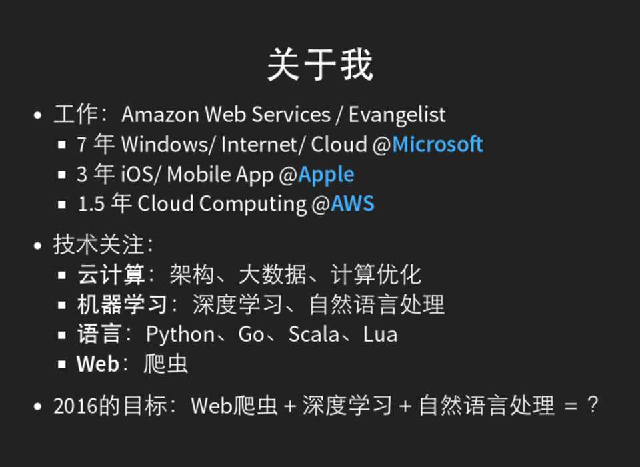Click the Amazon Web Services text
The height and width of the screenshot is (467, 640).
coord(225,115)
